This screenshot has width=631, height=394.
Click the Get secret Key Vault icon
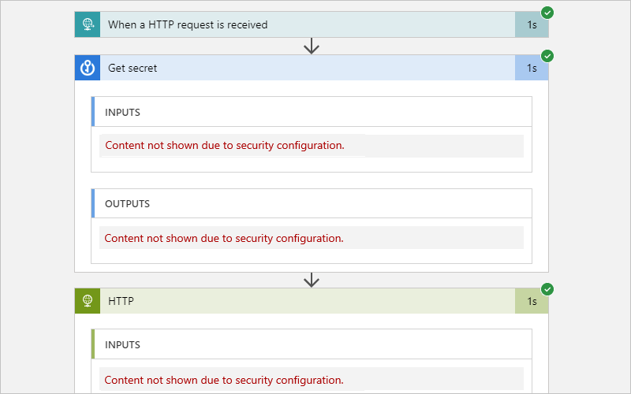[88, 68]
